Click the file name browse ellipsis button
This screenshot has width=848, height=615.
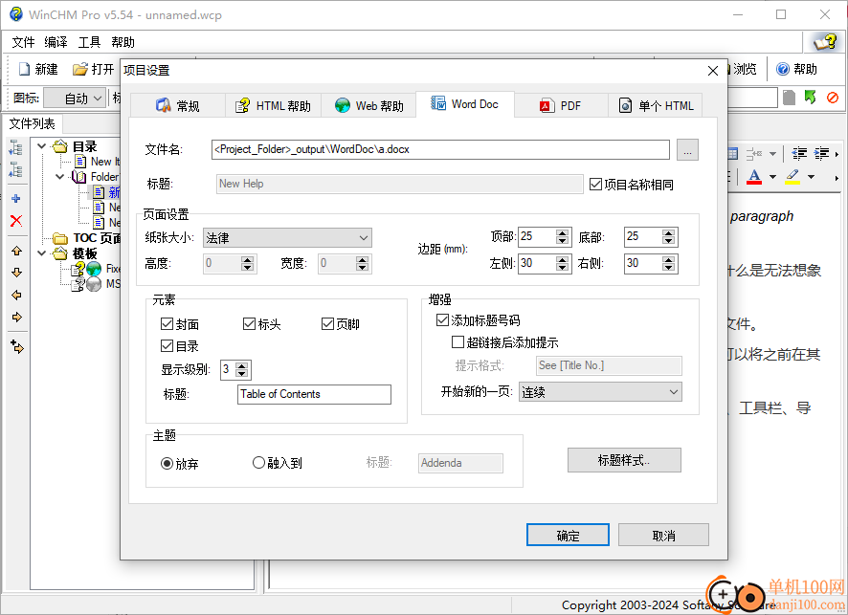[x=687, y=150]
